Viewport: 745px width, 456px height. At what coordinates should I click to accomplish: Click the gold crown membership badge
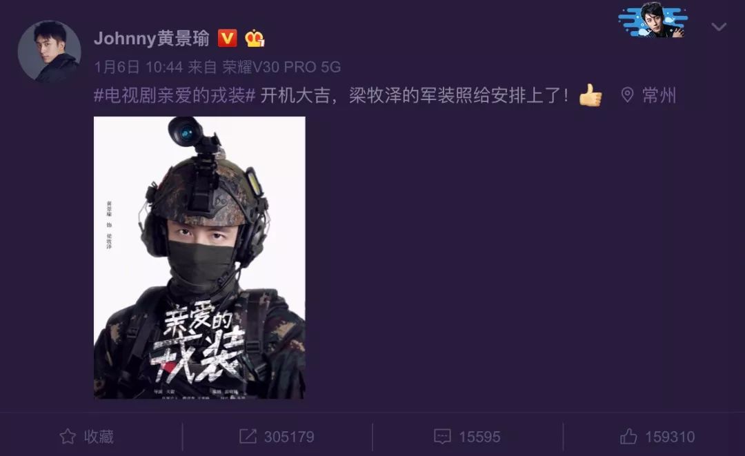(x=255, y=38)
